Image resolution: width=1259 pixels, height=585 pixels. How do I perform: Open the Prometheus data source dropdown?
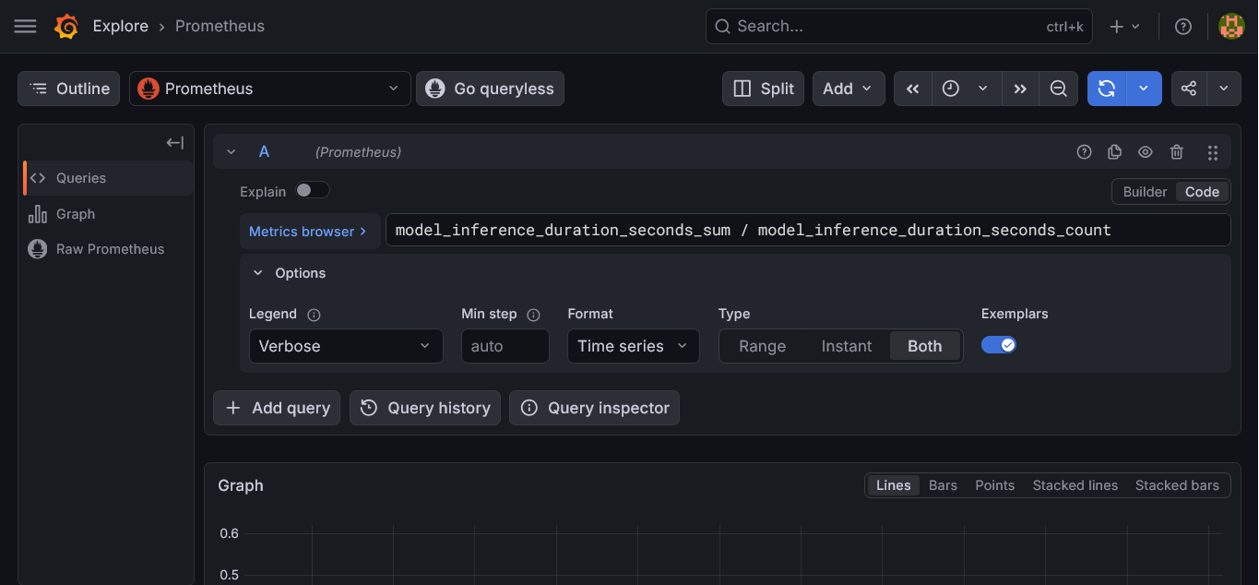point(270,89)
